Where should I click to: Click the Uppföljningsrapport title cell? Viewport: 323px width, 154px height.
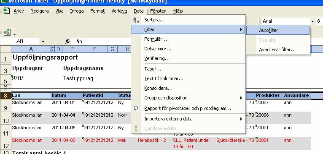pos(45,57)
